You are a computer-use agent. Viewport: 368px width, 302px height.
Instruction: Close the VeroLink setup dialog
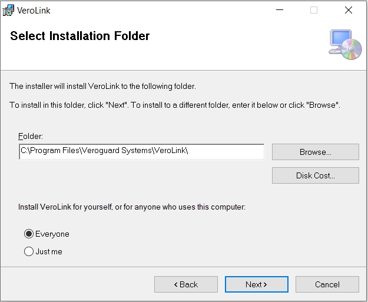tap(349, 11)
